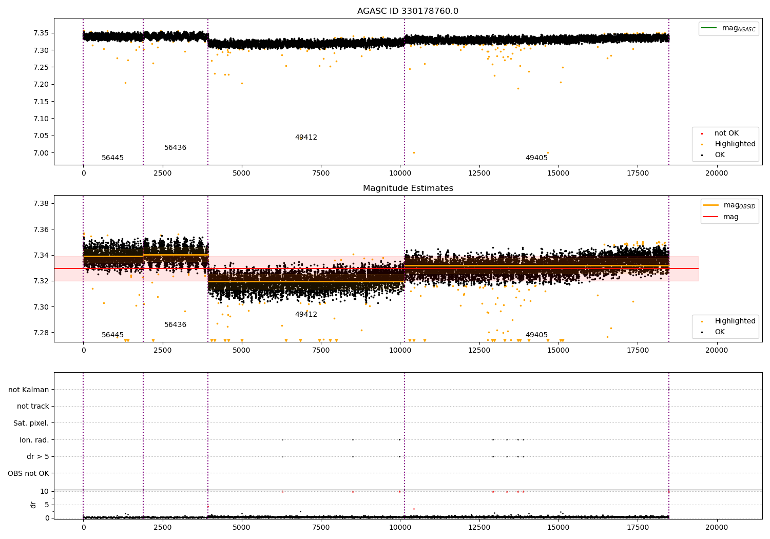Click x-axis tick 2500 under Magnitude Estimates plot
Image resolution: width=770 pixels, height=539 pixels.
point(162,351)
